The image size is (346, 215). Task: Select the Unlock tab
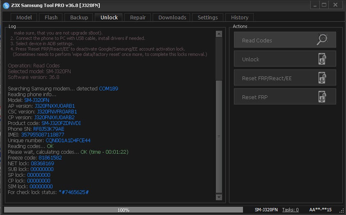[109, 17]
